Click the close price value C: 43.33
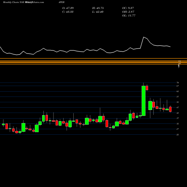Viewport: 187px width, 187px height. point(68,12)
